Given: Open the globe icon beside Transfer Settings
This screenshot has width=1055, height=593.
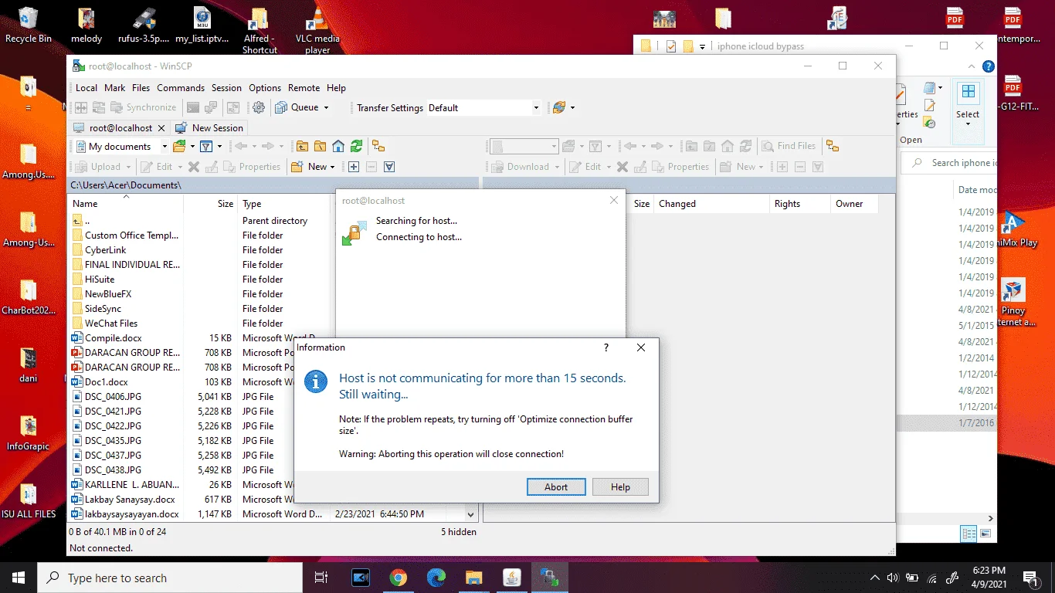Looking at the screenshot, I should [x=559, y=108].
